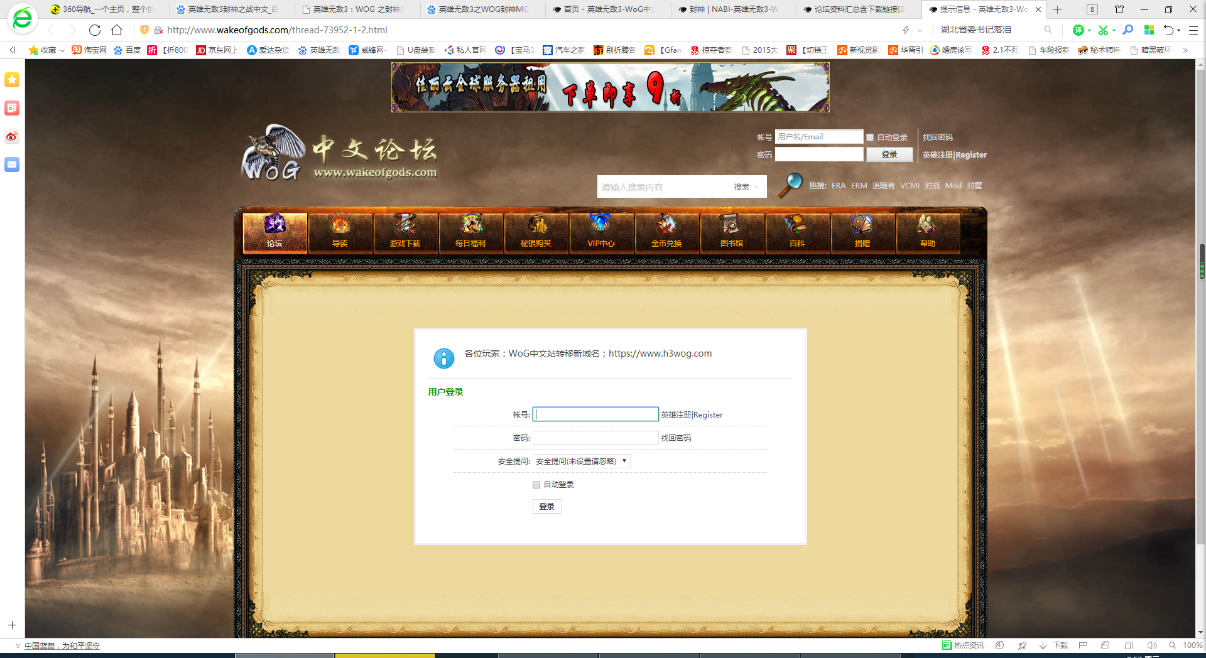
Task: Click the magnifying glass in browser search box
Action: tap(1048, 30)
